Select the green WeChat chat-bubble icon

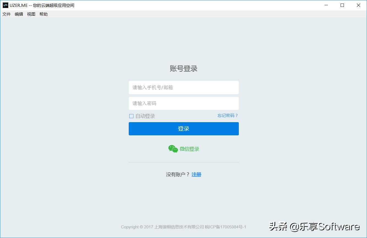(x=172, y=149)
